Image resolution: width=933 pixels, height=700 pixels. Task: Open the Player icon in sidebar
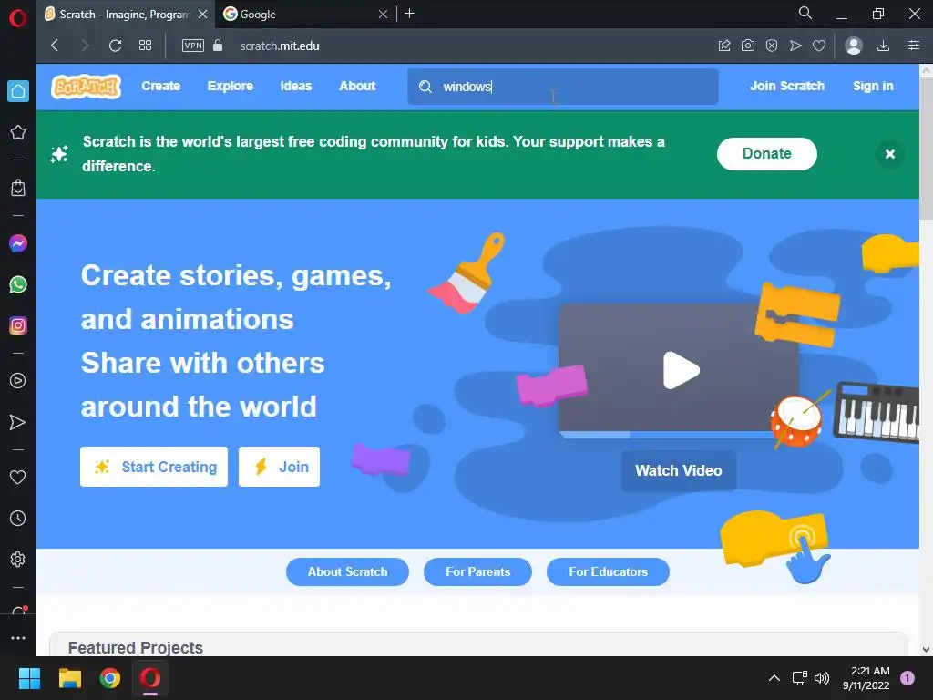tap(18, 381)
